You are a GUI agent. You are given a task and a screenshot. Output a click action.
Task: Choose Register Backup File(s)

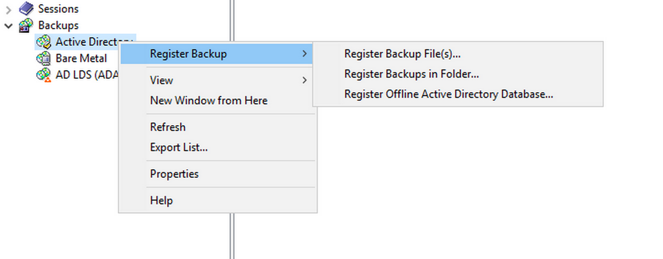pyautogui.click(x=402, y=54)
